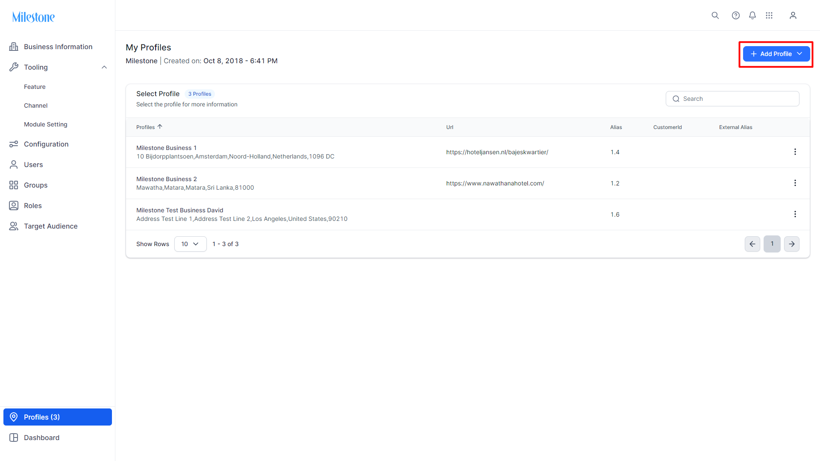Click the Amsterdam address text
The width and height of the screenshot is (820, 461).
click(x=235, y=156)
